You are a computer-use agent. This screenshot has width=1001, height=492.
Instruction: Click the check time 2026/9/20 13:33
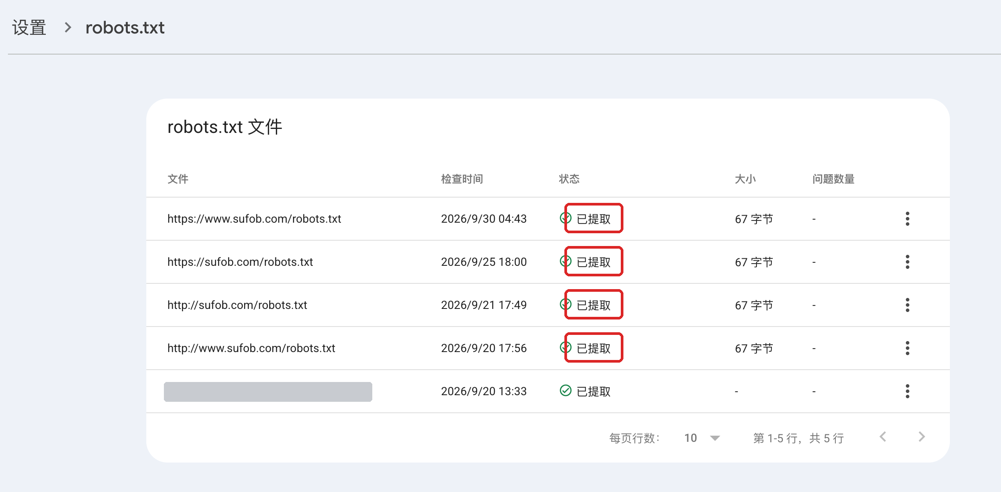coord(484,391)
